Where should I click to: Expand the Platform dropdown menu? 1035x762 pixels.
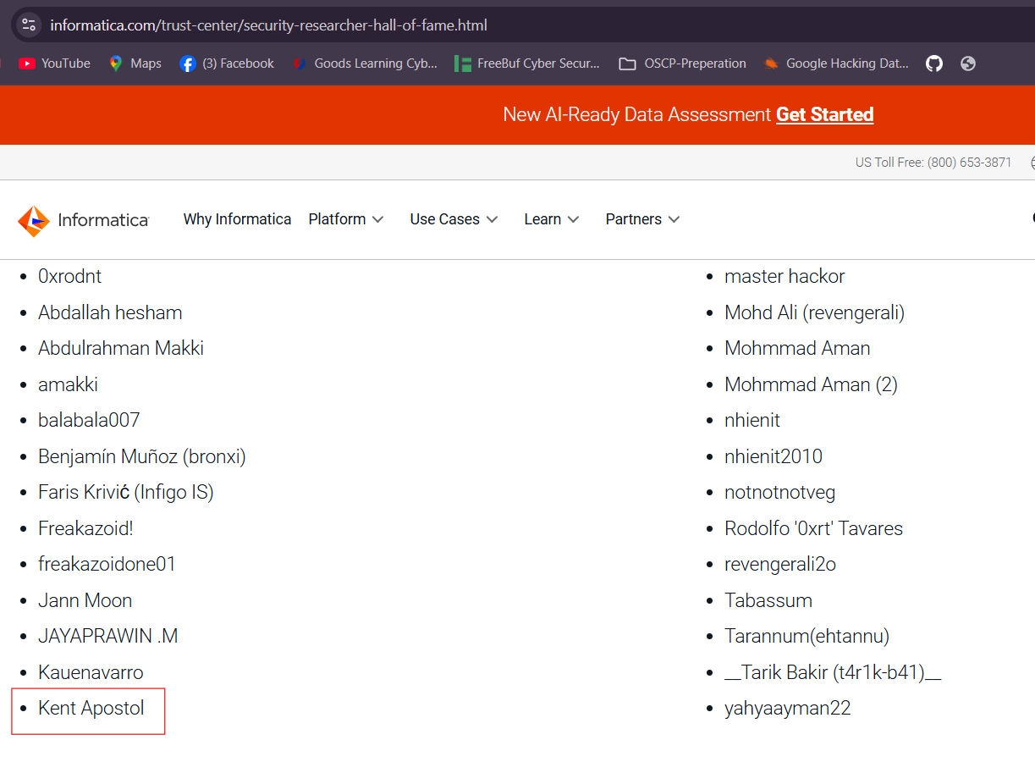(x=345, y=219)
